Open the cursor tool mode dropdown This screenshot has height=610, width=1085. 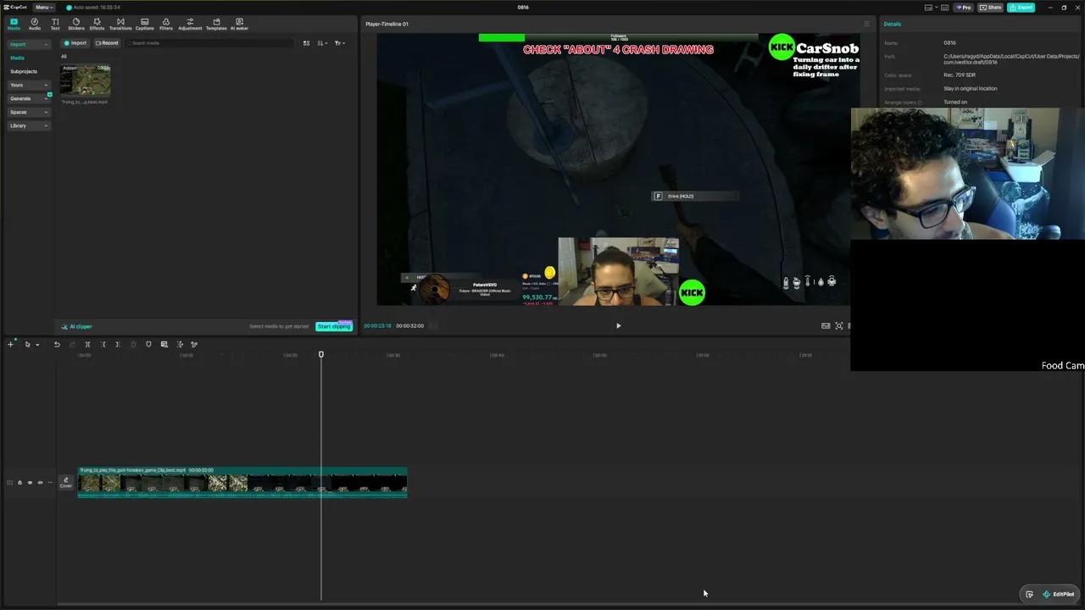[37, 345]
